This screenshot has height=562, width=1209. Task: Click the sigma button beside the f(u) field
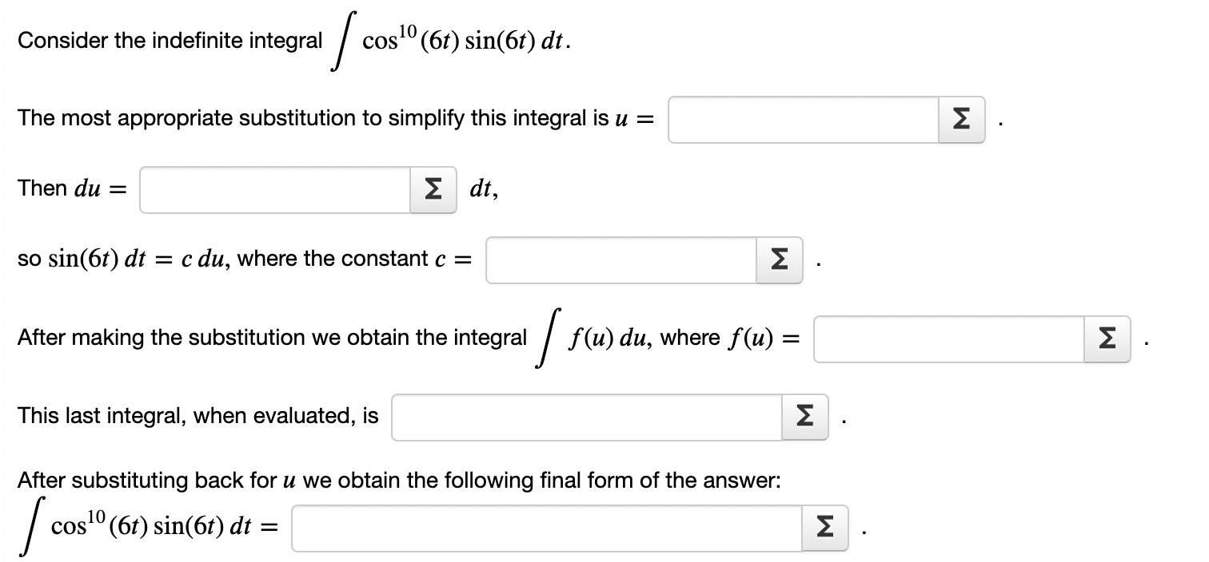[1107, 339]
